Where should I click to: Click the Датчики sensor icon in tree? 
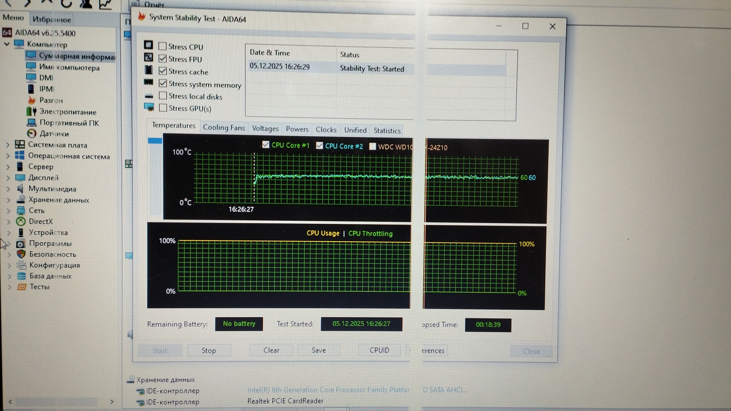point(32,134)
